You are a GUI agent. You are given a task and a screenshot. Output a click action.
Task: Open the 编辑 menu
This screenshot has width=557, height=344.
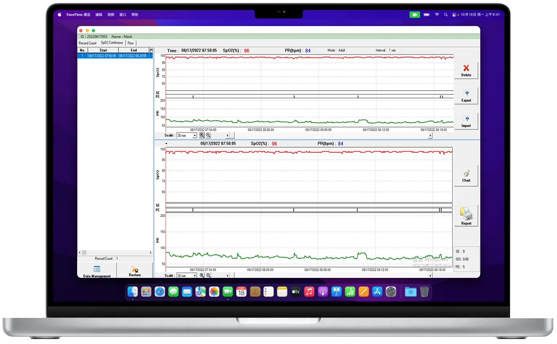click(x=99, y=14)
